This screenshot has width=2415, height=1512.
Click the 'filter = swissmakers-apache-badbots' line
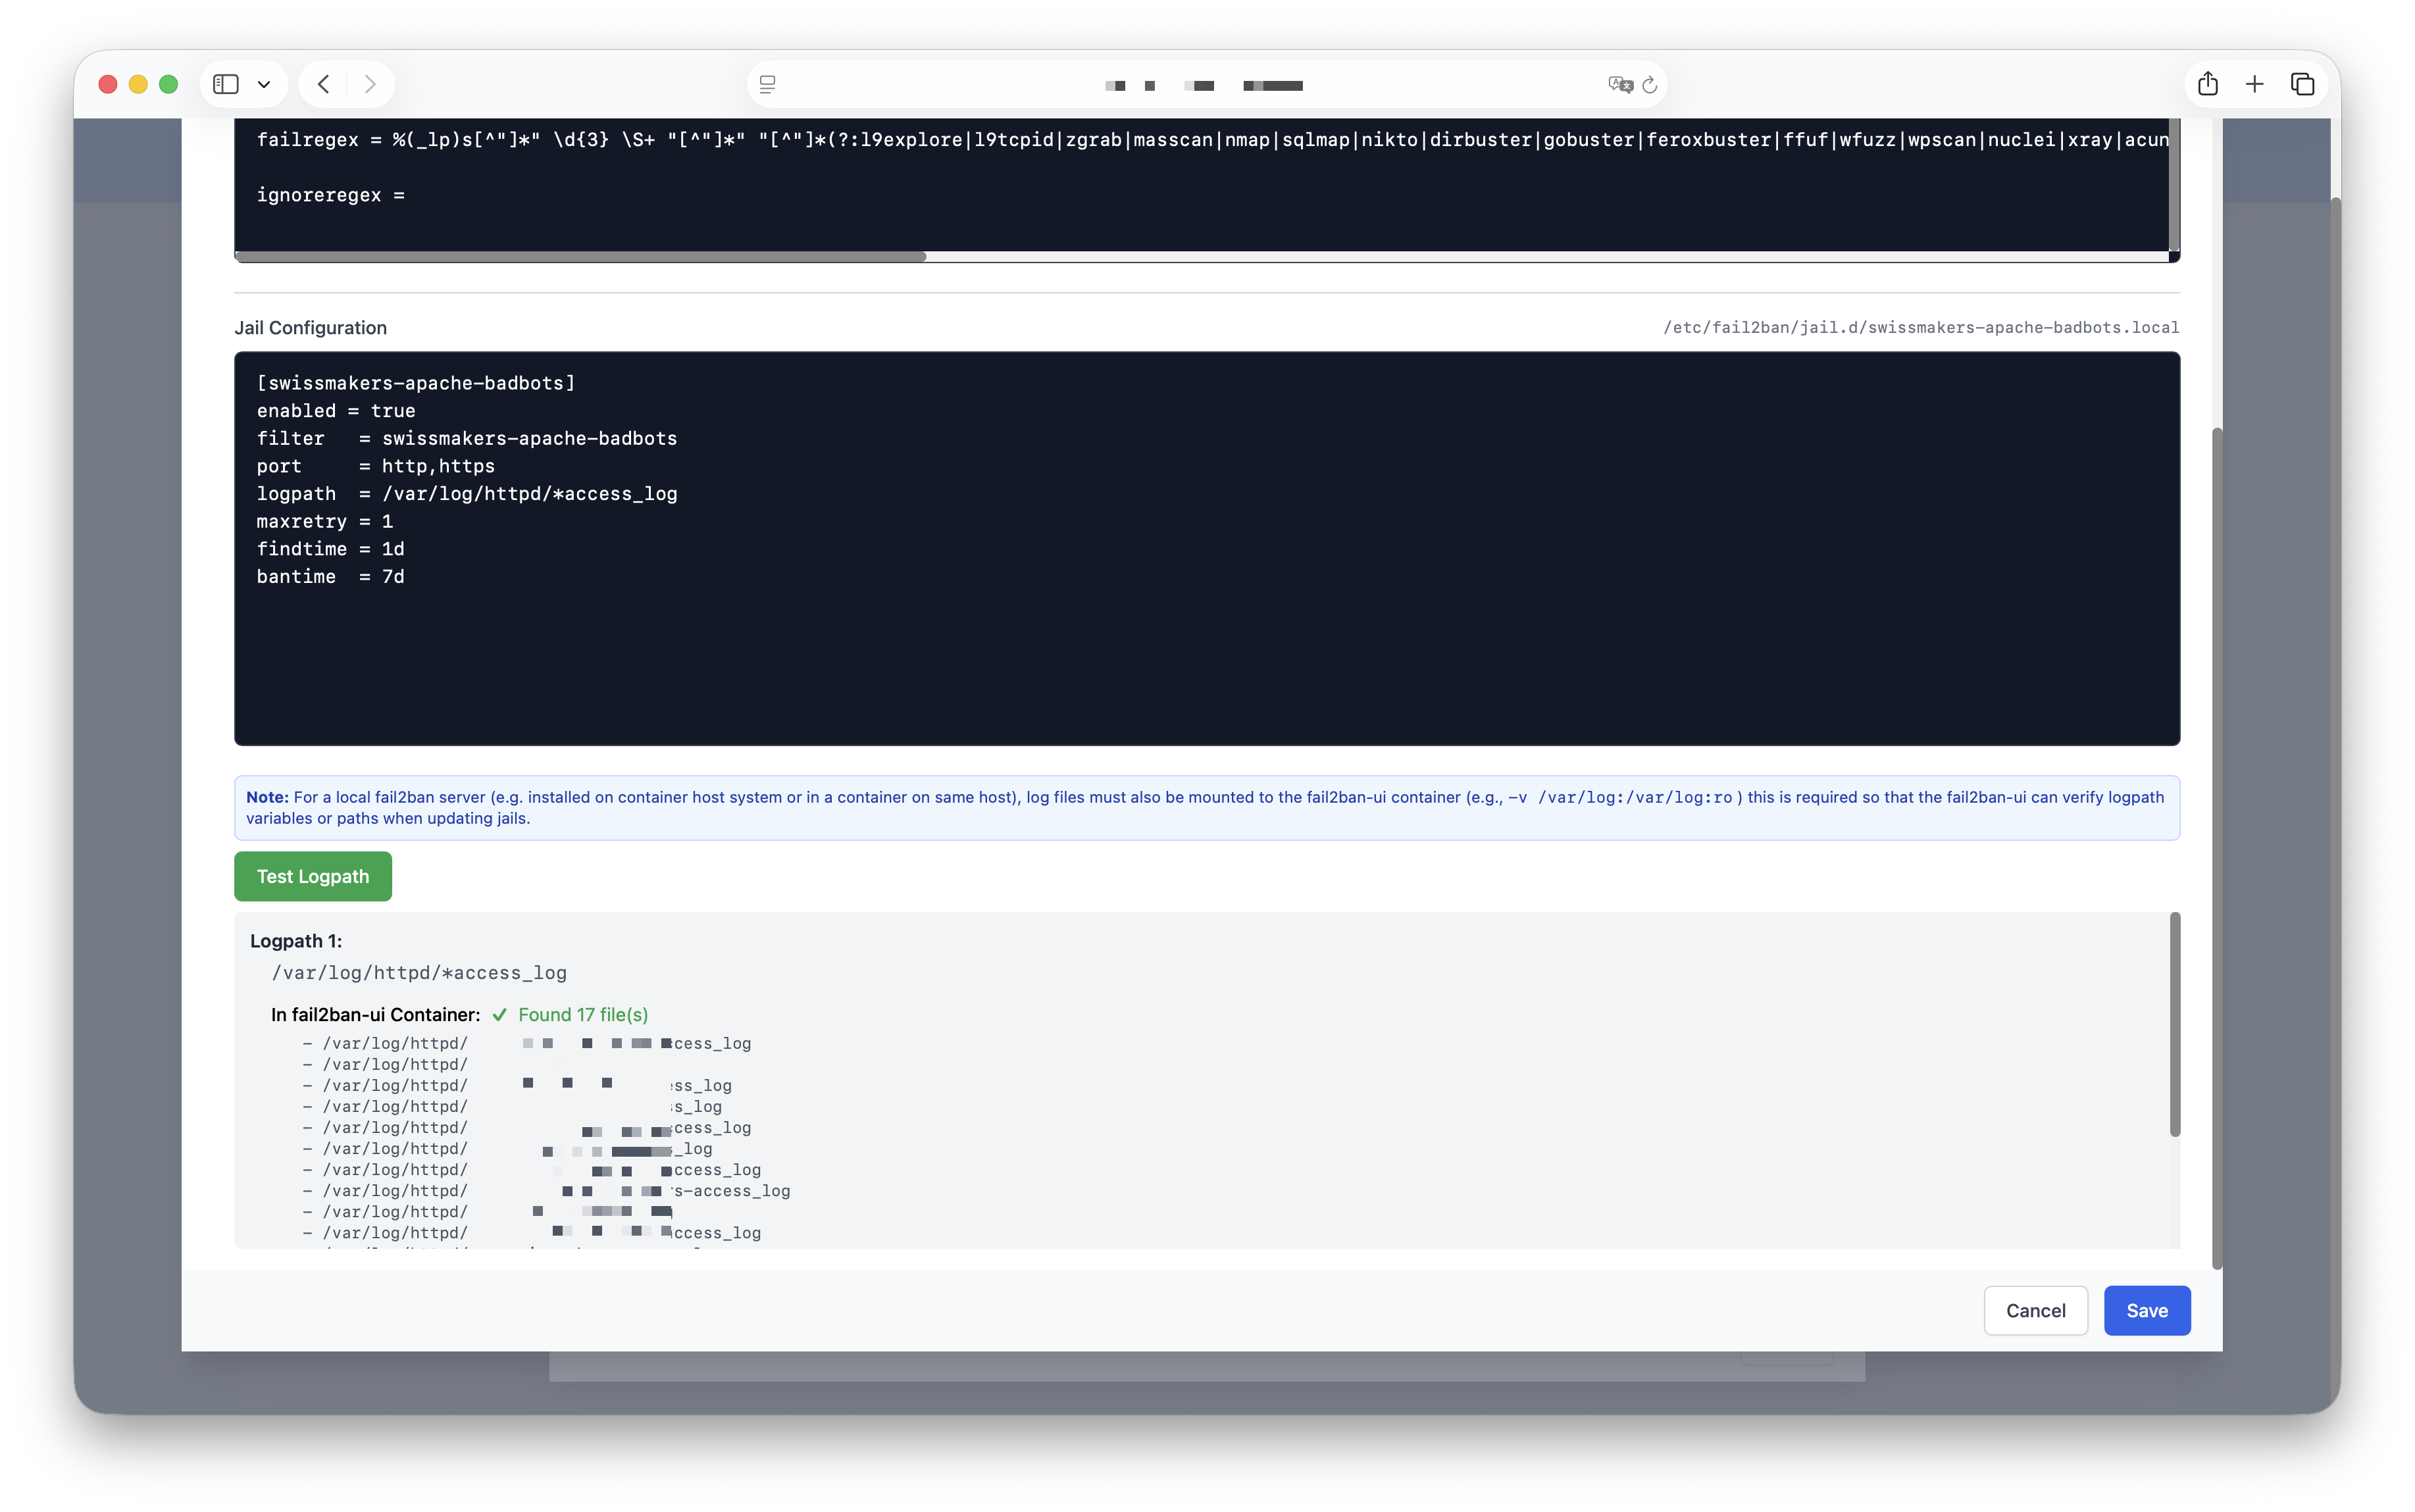(x=467, y=438)
